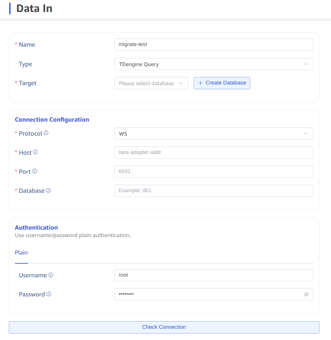Focus the Name field containing migrate-test
The image size is (331, 340).
coord(214,45)
